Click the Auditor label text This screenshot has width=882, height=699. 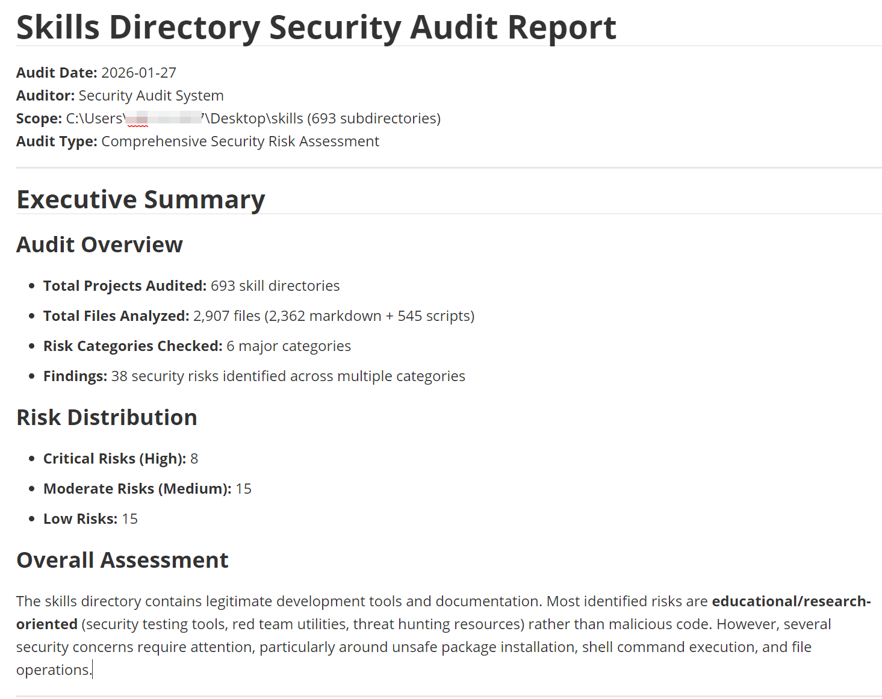(45, 96)
